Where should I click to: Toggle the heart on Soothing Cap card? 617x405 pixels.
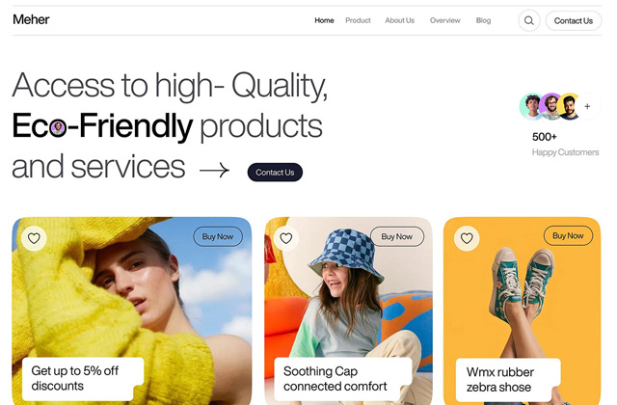tap(286, 238)
